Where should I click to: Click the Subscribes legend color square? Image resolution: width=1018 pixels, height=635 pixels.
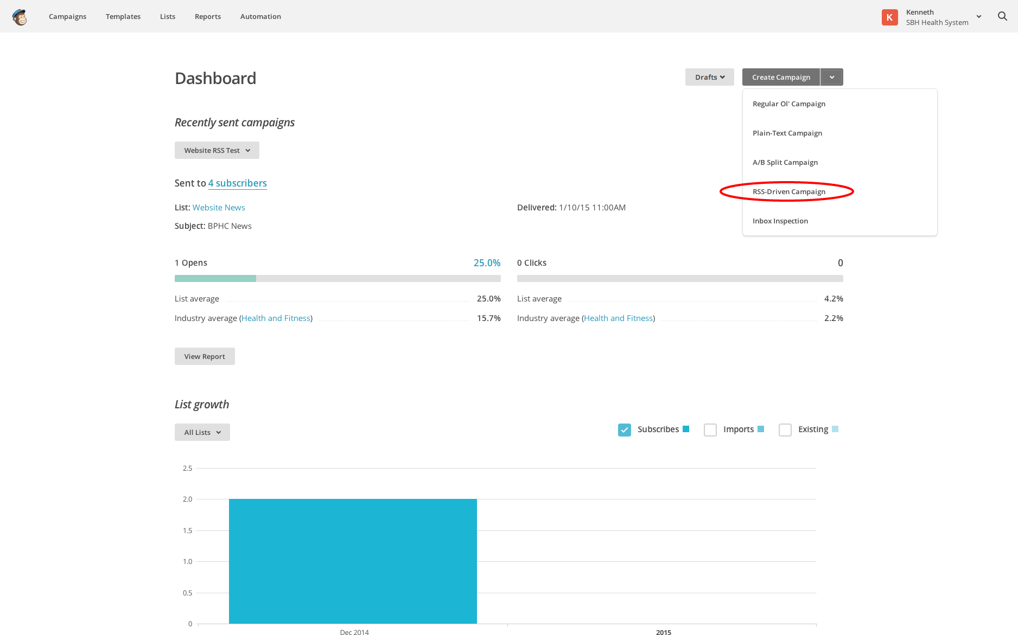point(686,429)
